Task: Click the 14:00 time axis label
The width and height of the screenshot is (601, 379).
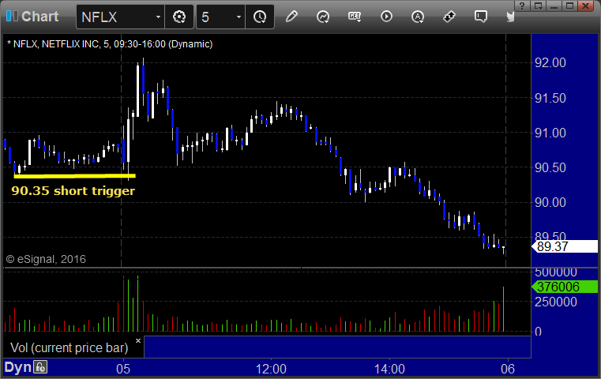Action: (x=389, y=369)
